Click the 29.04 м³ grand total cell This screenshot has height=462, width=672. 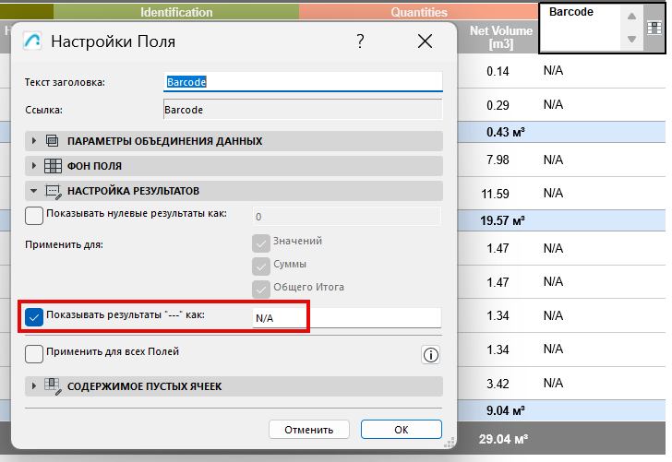point(503,439)
